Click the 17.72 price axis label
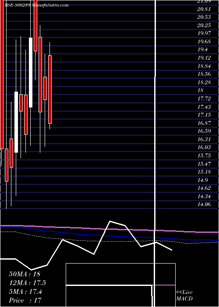 pyautogui.click(x=204, y=99)
